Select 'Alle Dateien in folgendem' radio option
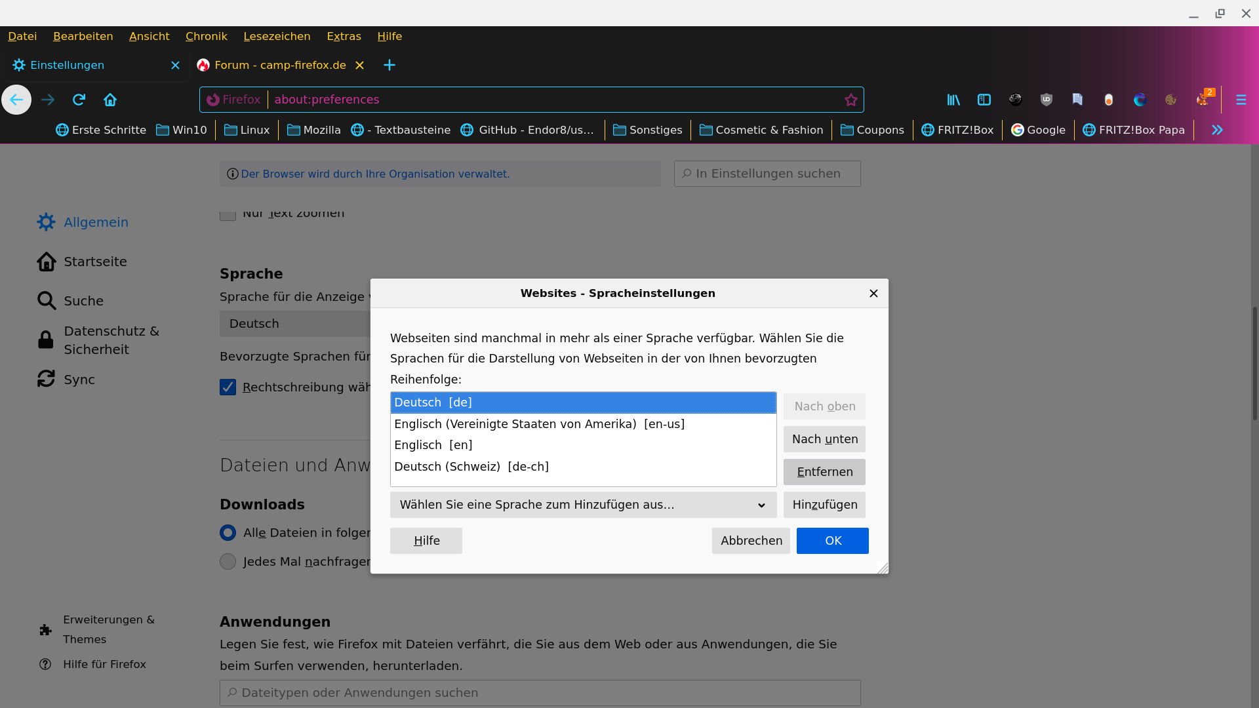 (228, 533)
